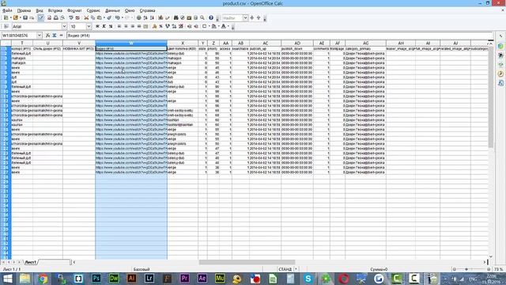The width and height of the screenshot is (506, 285).
Task: Select column X header
Action: point(183,43)
